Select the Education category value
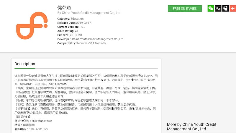The height and width of the screenshot is (133, 236). pyautogui.click(x=77, y=19)
